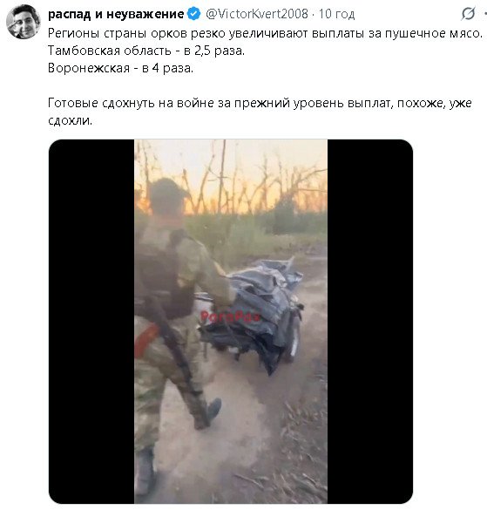Click the left black bar of video
The width and height of the screenshot is (487, 510).
[91, 322]
